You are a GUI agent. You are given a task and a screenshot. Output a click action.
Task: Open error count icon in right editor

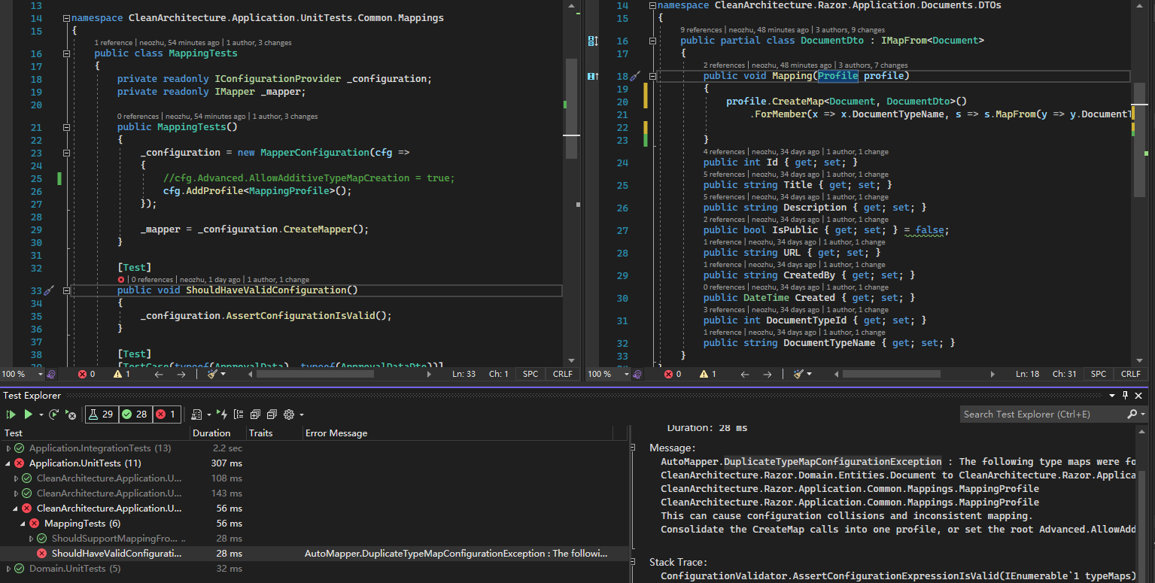click(669, 374)
